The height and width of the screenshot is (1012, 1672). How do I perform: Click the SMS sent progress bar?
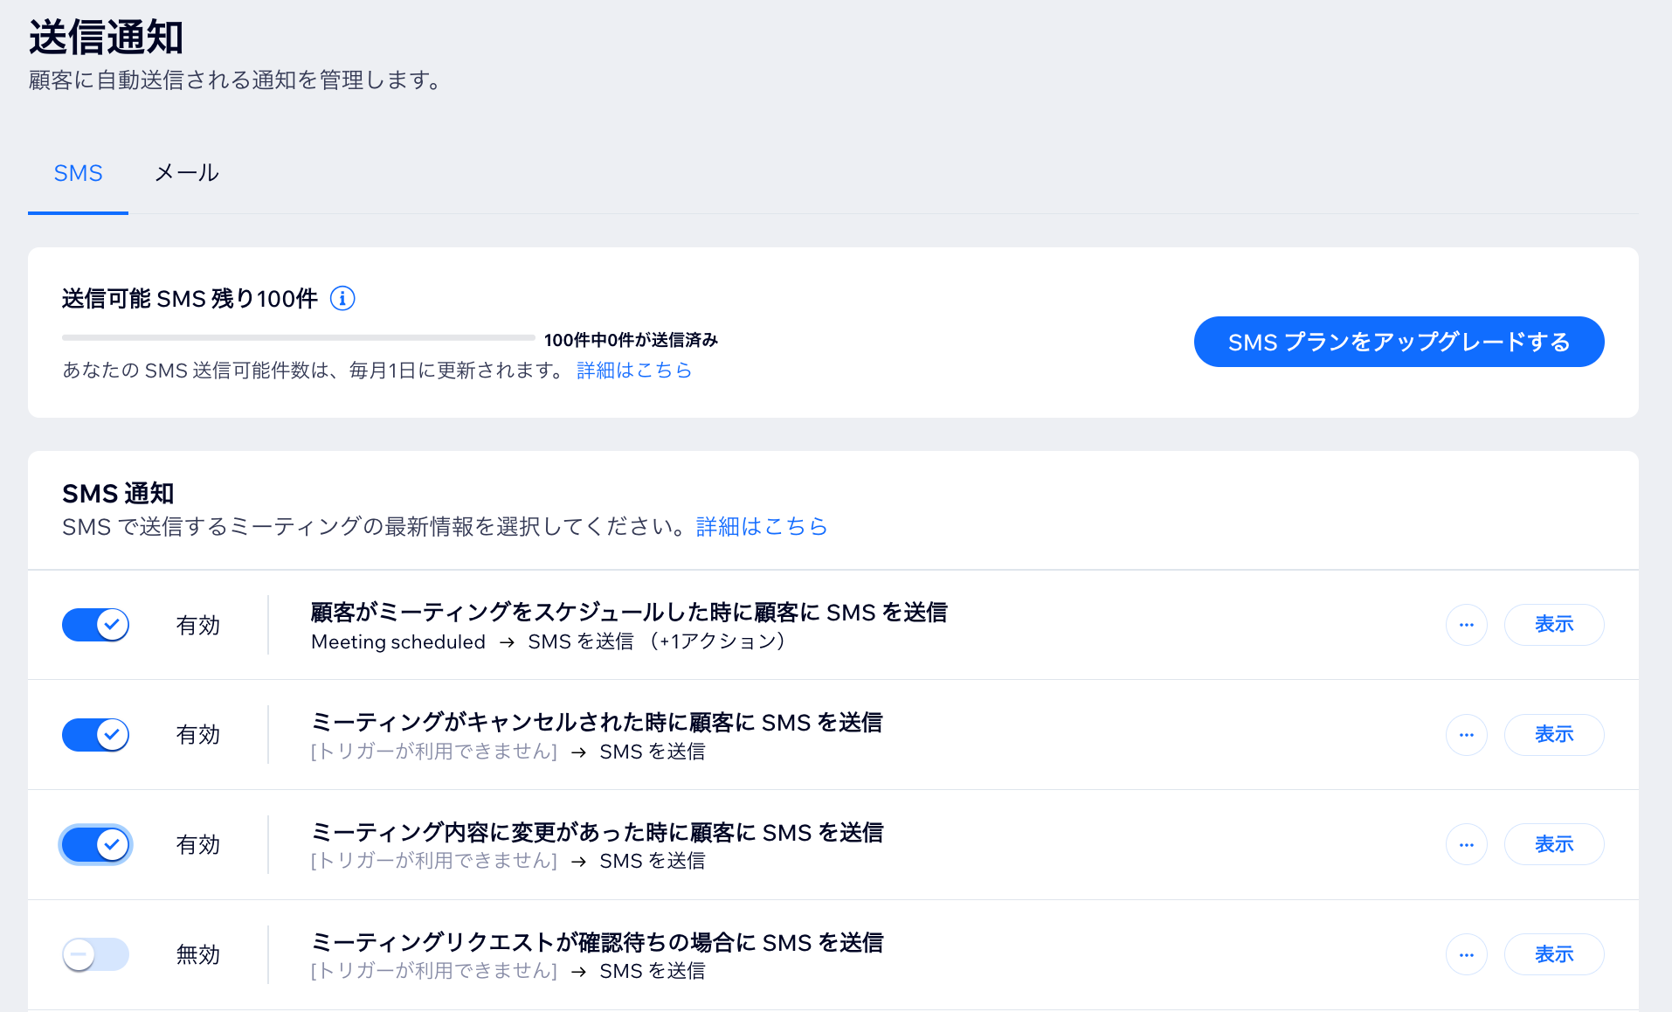click(x=298, y=337)
